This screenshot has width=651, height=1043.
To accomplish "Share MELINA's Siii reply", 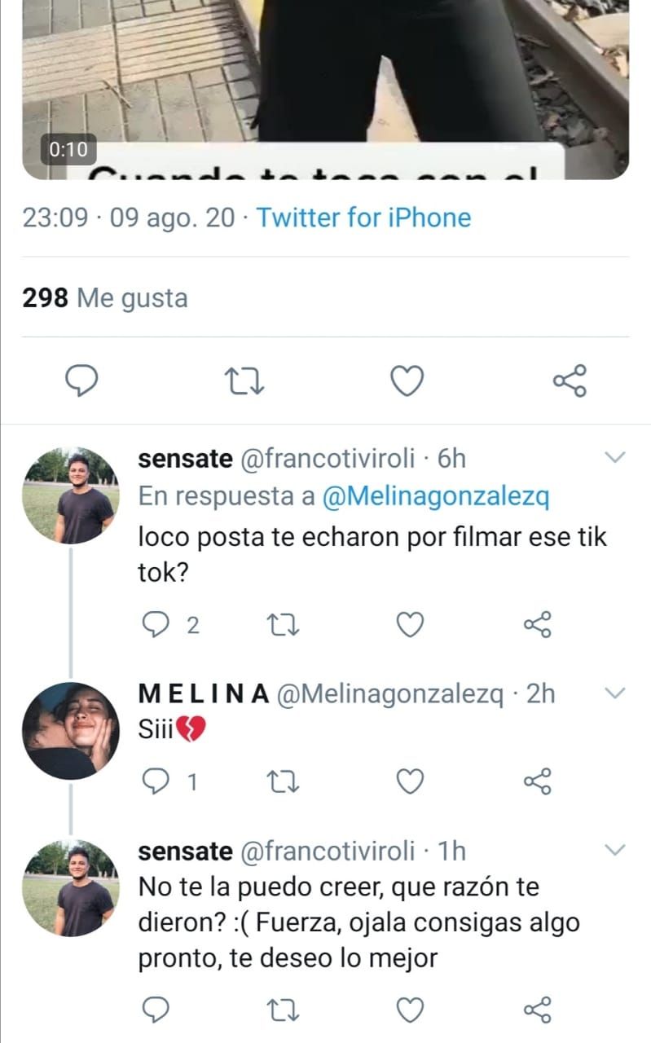I will pos(537,782).
